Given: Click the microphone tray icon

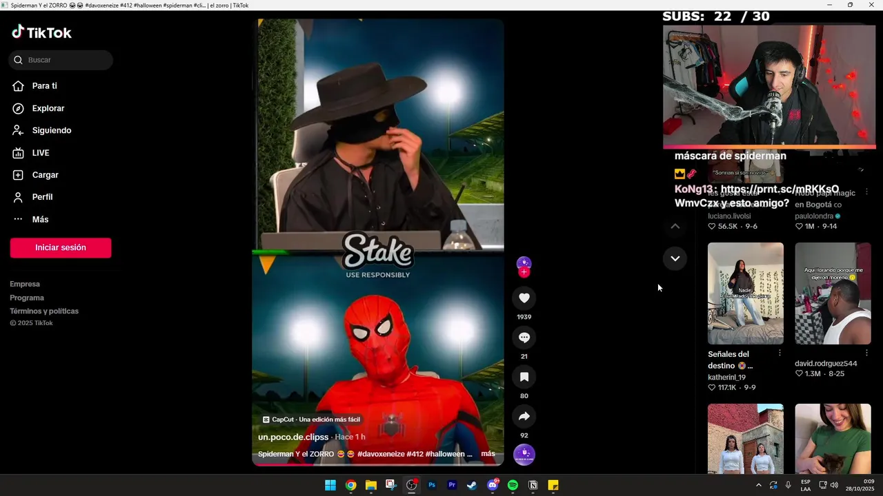Looking at the screenshot, I should [788, 485].
